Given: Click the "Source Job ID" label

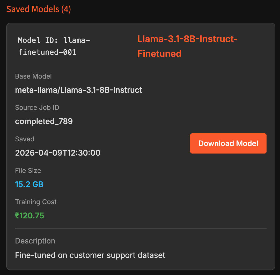Looking at the screenshot, I should pyautogui.click(x=37, y=108).
